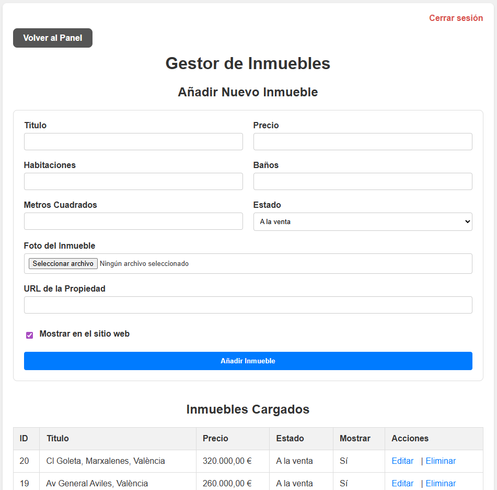497x490 pixels.
Task: Delete the Cl Goleta, Marxalenes property
Action: click(441, 461)
